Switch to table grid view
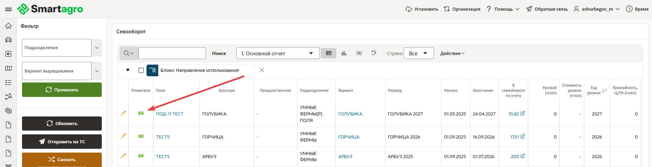 [x=328, y=53]
